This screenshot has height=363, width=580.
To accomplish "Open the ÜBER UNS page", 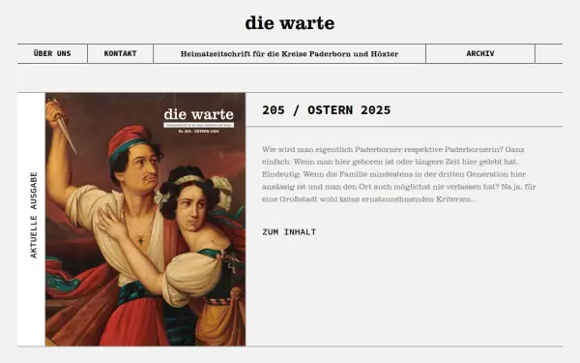I will pyautogui.click(x=52, y=53).
